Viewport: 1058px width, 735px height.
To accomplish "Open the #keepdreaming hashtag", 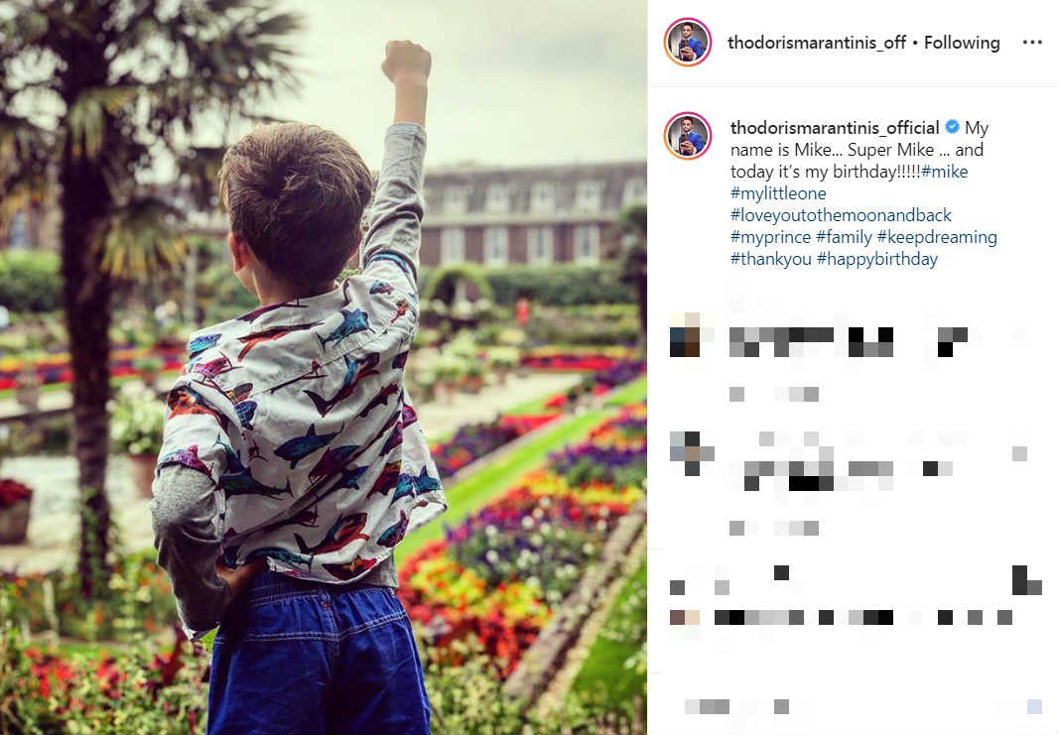I will [x=937, y=237].
